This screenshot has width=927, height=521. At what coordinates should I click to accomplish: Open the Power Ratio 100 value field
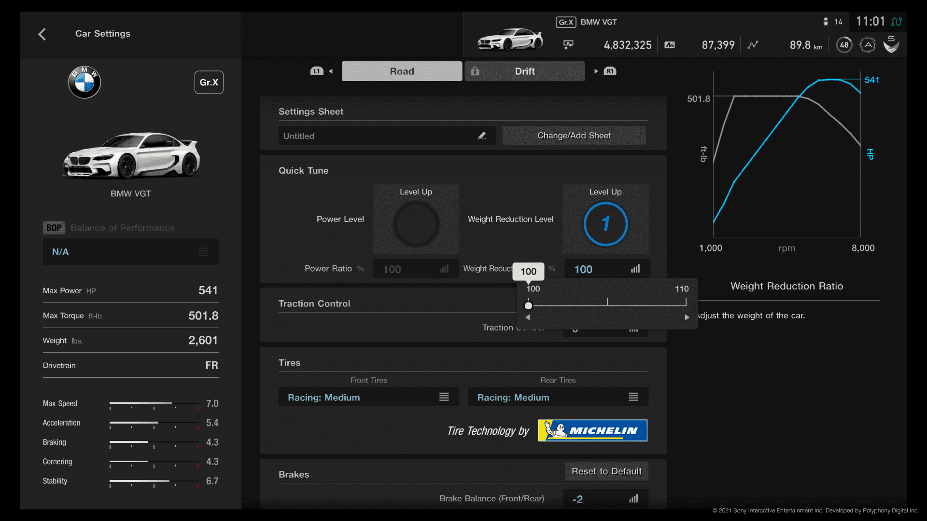tap(416, 269)
